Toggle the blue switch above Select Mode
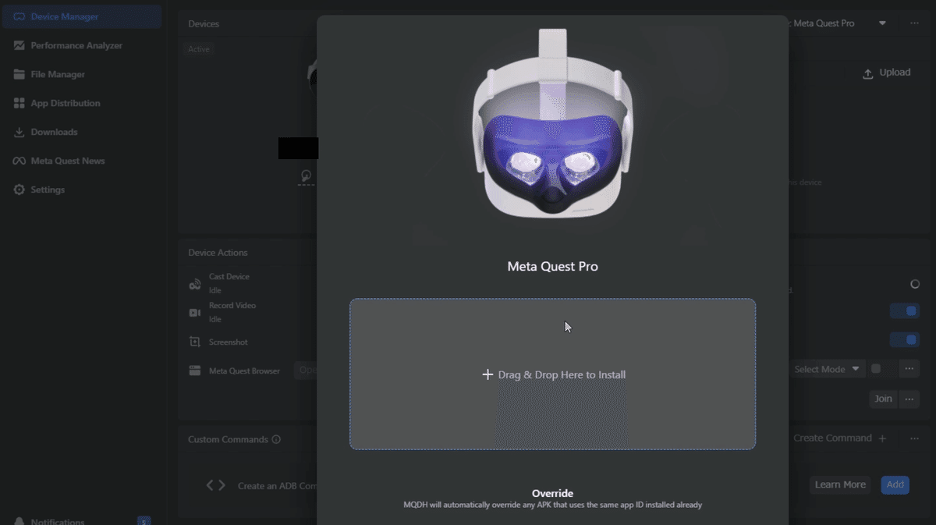Screen dimensions: 936x525 [905, 340]
